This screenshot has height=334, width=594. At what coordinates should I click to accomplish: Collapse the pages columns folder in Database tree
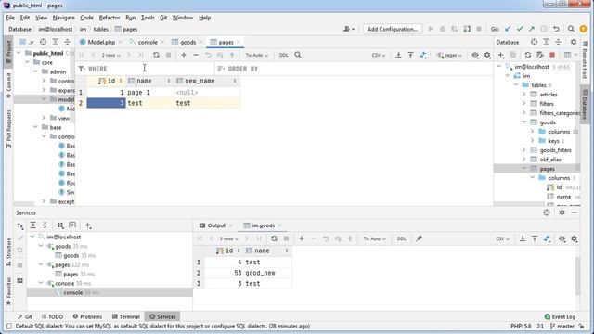point(533,177)
